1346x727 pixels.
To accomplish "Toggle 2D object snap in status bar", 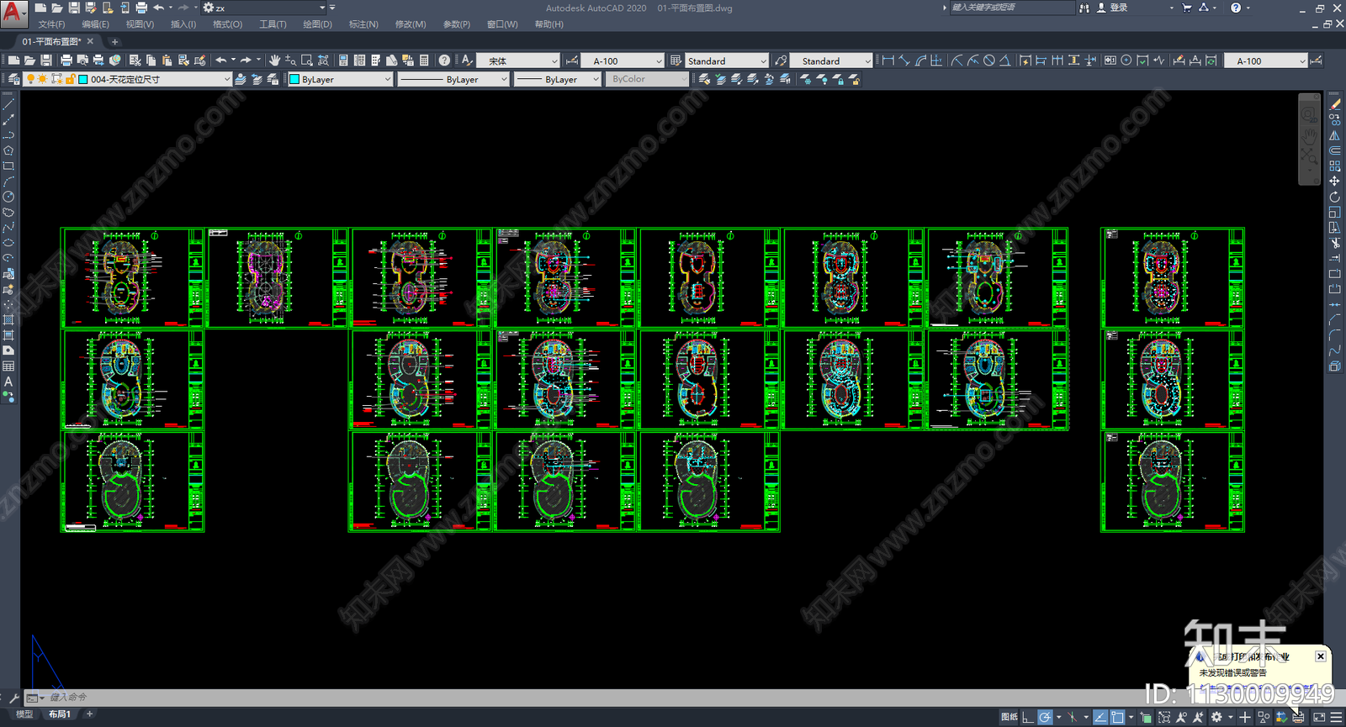I will pos(1117,717).
